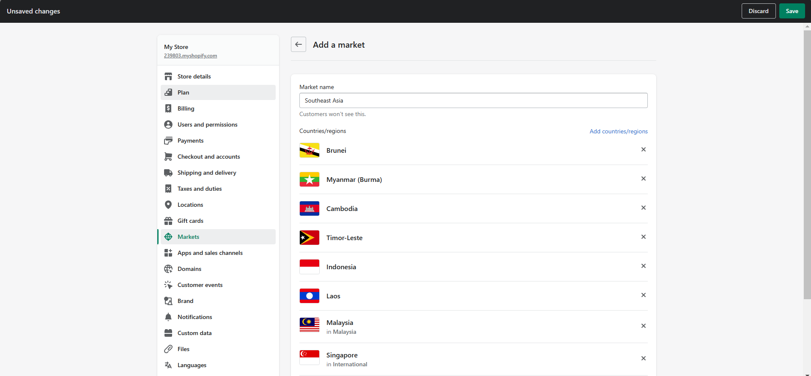This screenshot has height=376, width=811.
Task: Click the Indonesia country name
Action: coord(341,267)
